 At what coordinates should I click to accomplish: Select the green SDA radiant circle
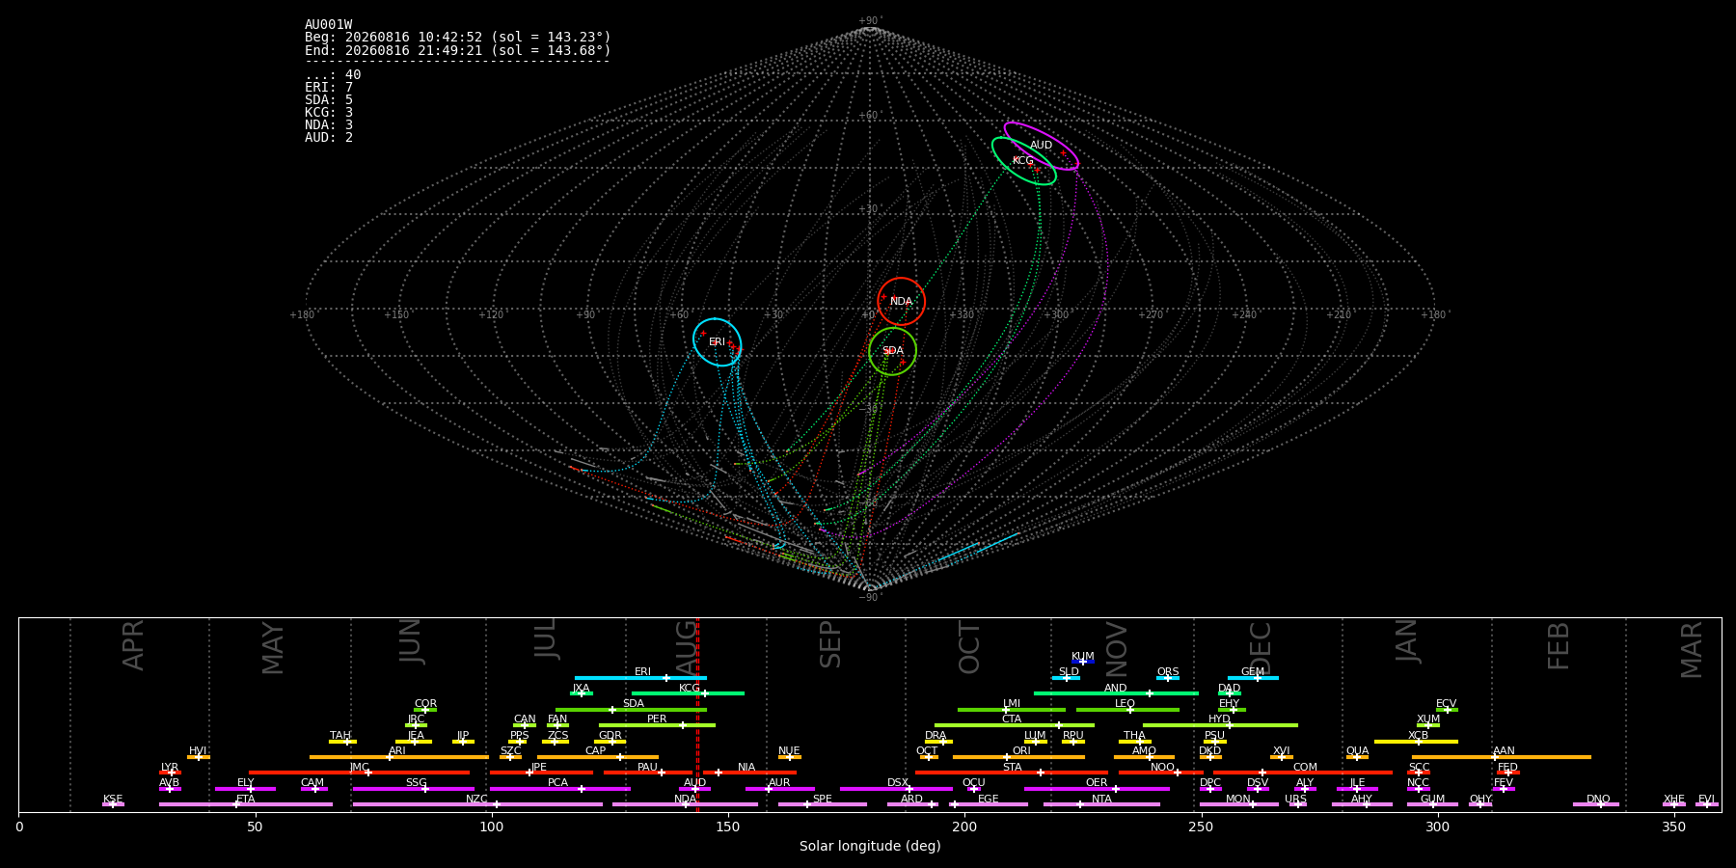(x=893, y=351)
